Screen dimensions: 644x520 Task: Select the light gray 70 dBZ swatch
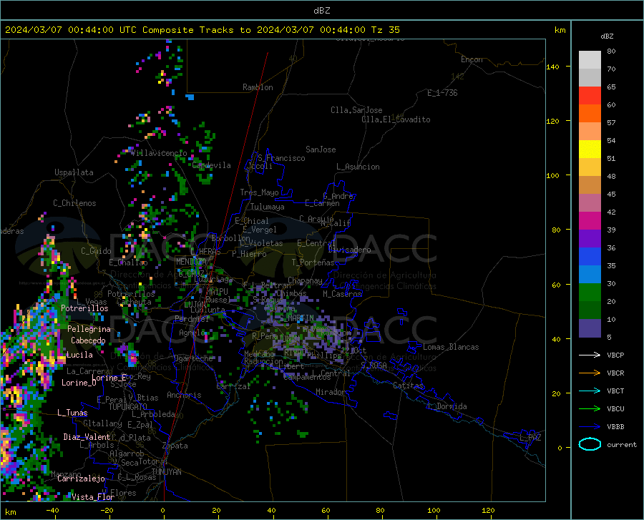[590, 60]
